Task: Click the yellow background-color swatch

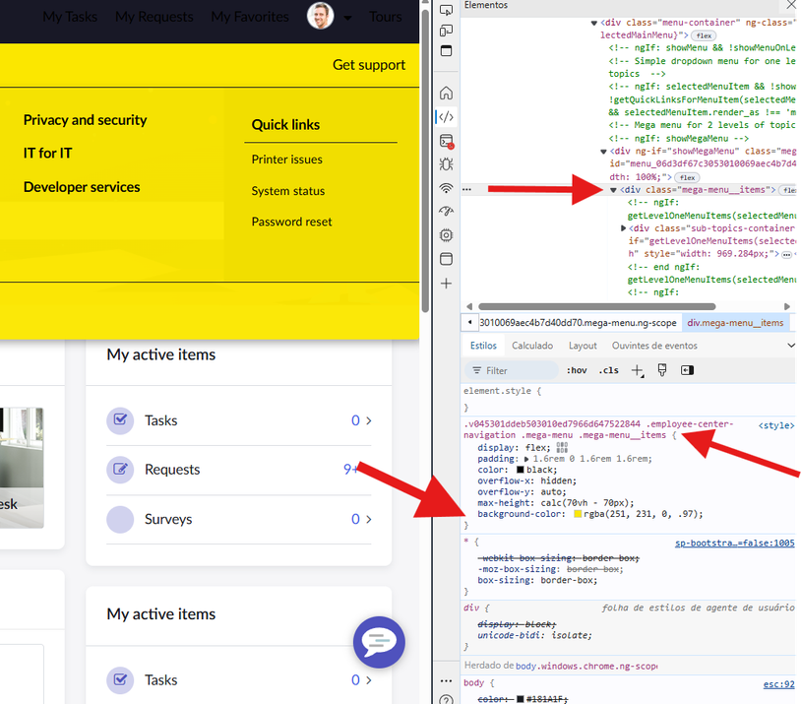Action: pos(578,514)
